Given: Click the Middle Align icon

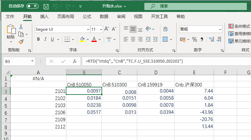Looking at the screenshot, I should [133, 29].
